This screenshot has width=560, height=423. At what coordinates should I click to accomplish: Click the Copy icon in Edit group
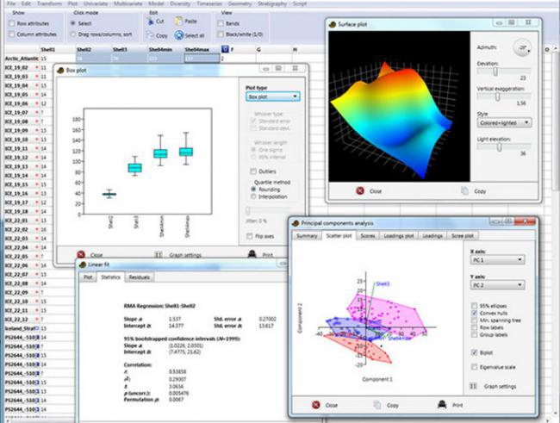(x=151, y=35)
